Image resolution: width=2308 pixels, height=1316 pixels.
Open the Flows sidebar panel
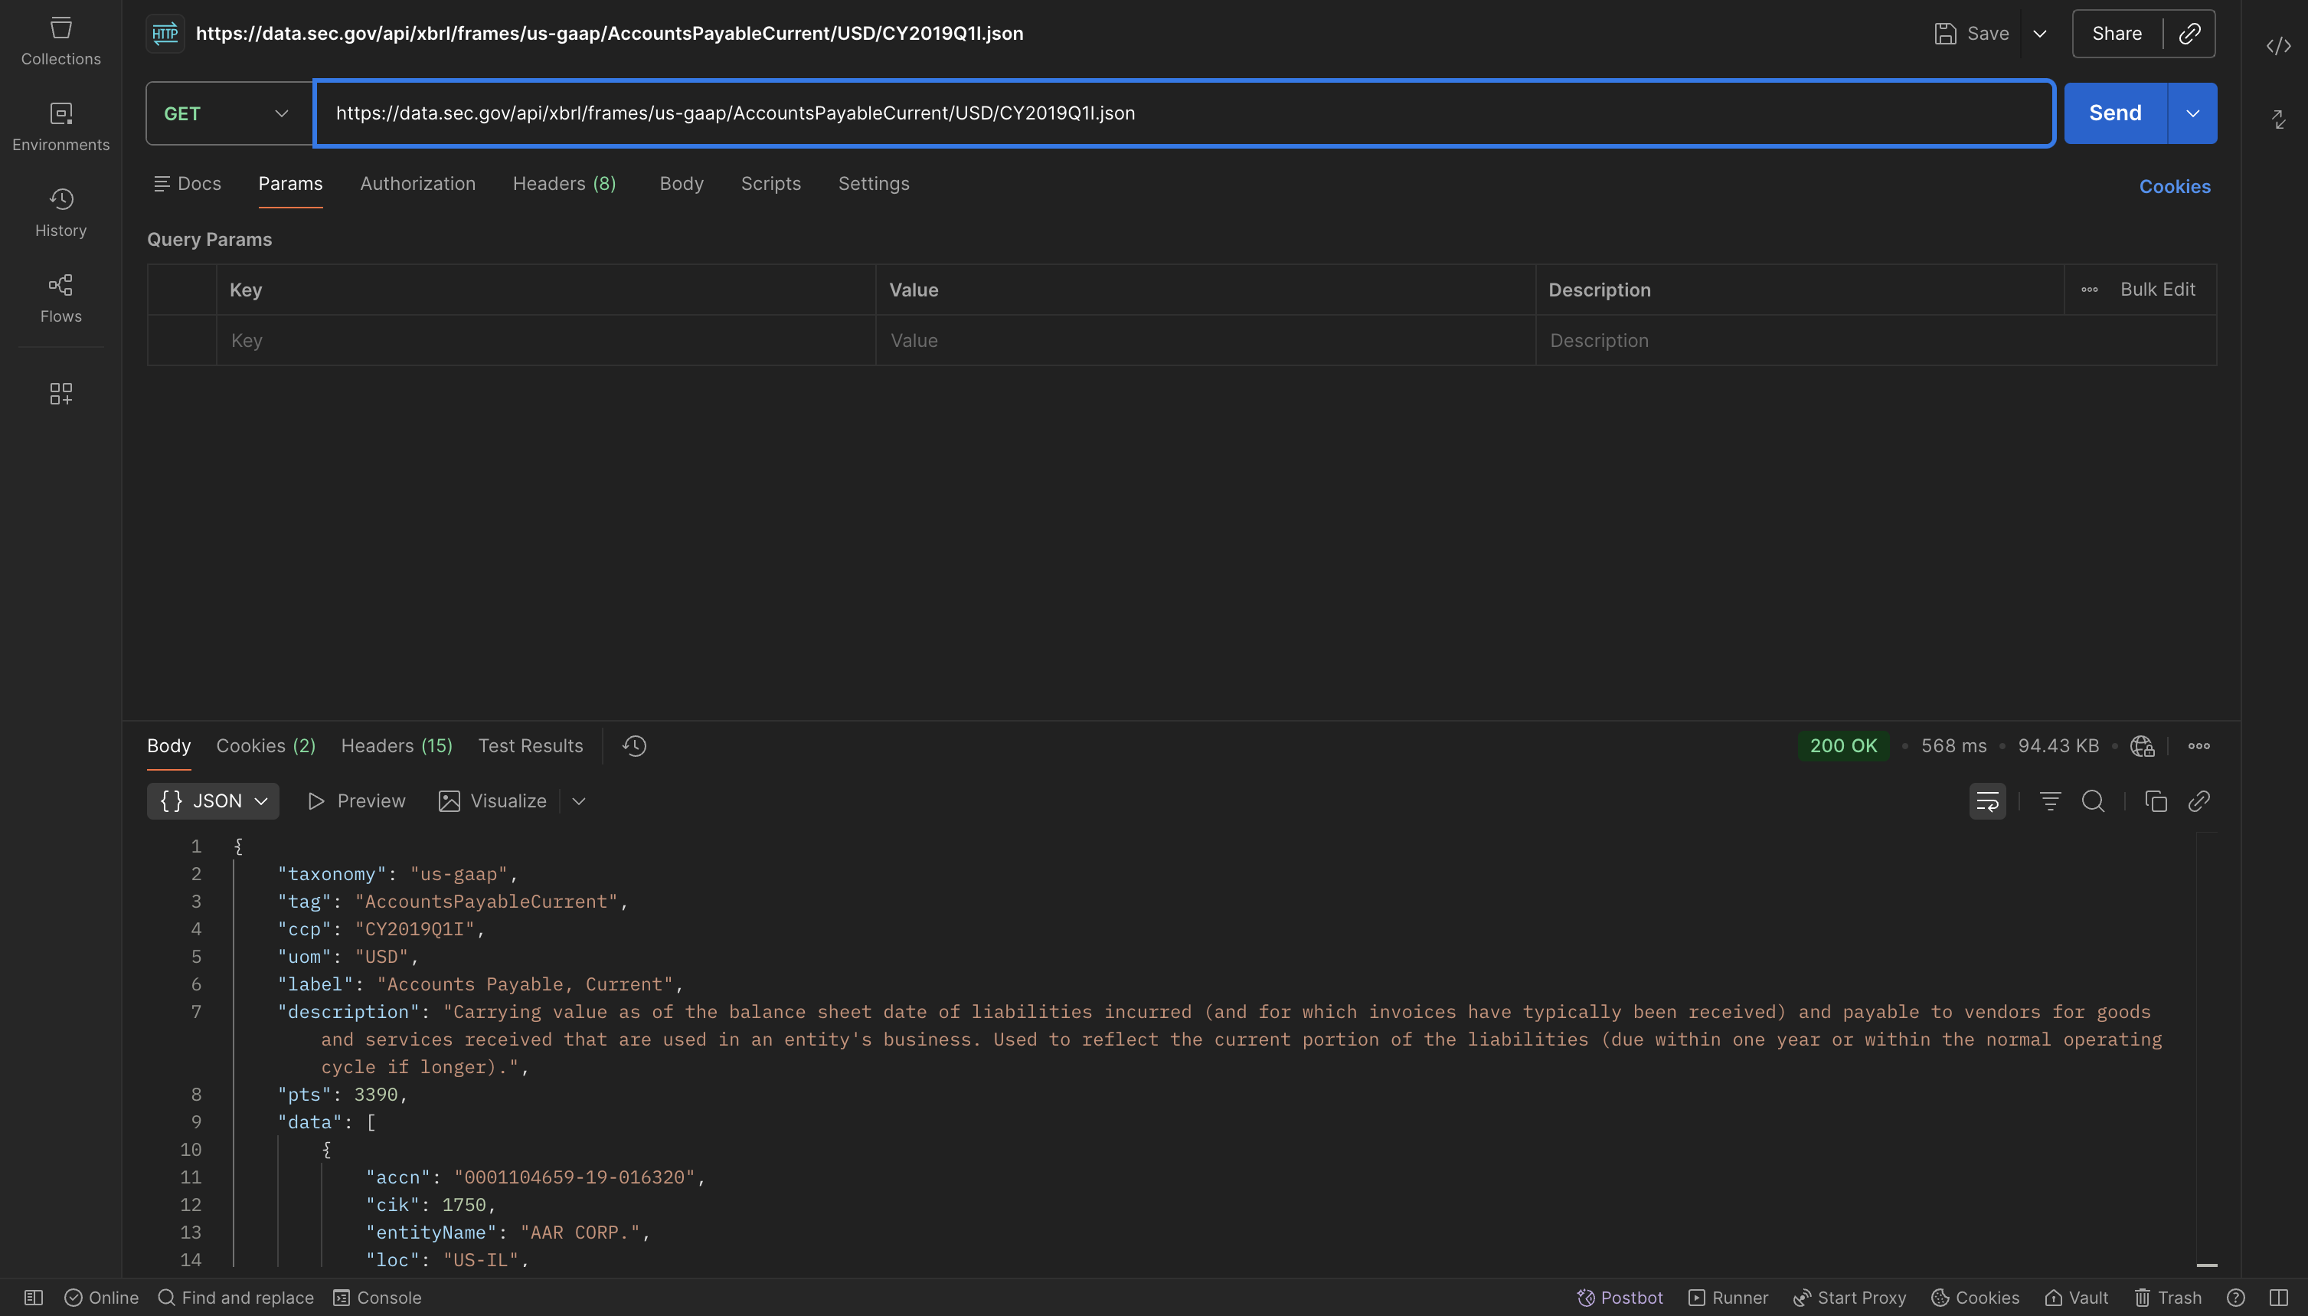point(60,298)
